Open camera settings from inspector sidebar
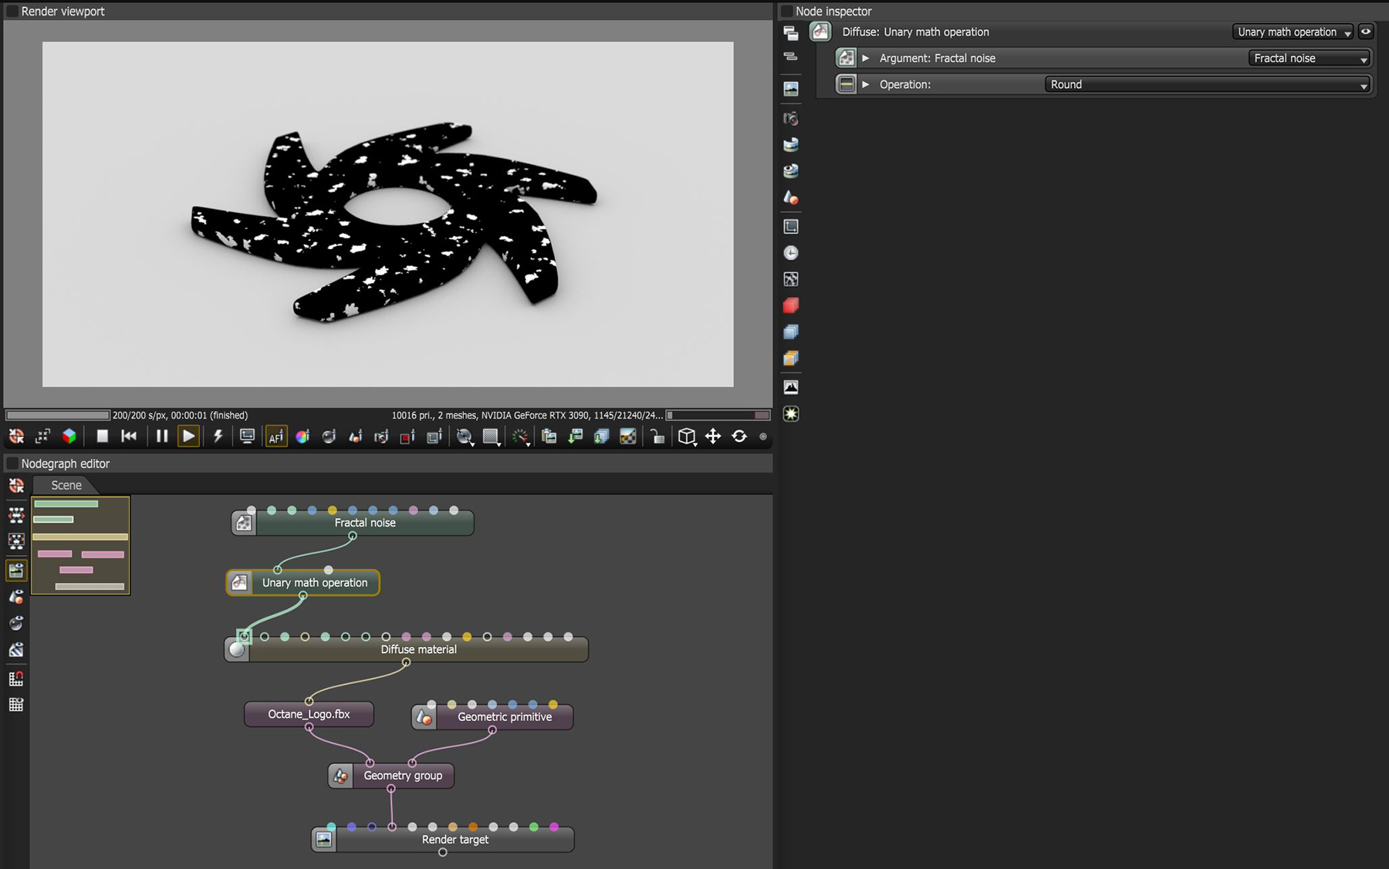 (791, 119)
